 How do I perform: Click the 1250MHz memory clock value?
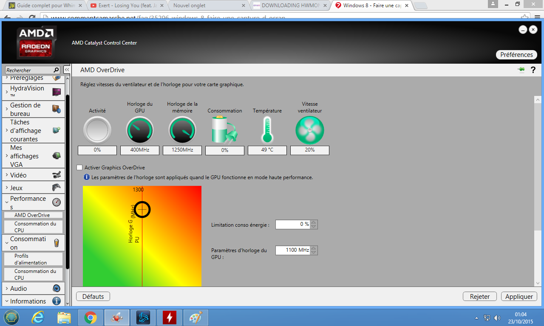(182, 150)
